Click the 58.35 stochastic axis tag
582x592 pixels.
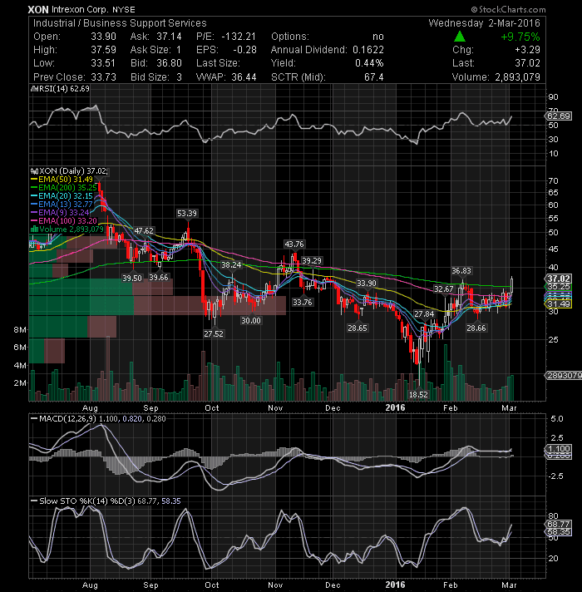coord(559,532)
